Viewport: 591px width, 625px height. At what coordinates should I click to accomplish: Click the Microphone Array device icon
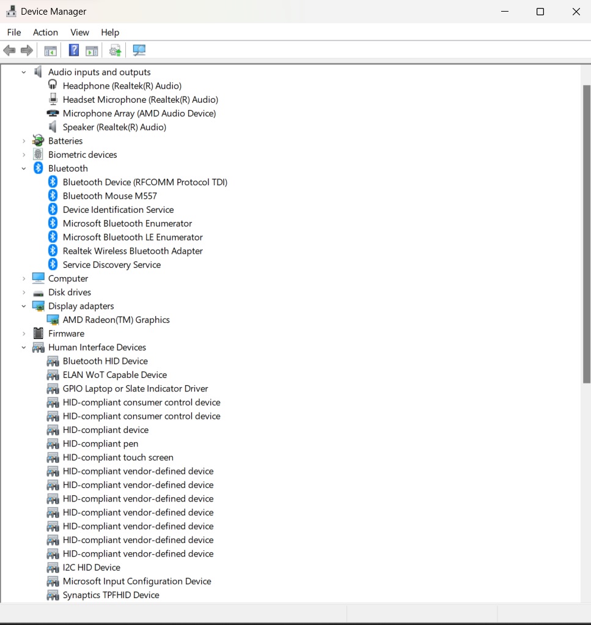coord(53,113)
